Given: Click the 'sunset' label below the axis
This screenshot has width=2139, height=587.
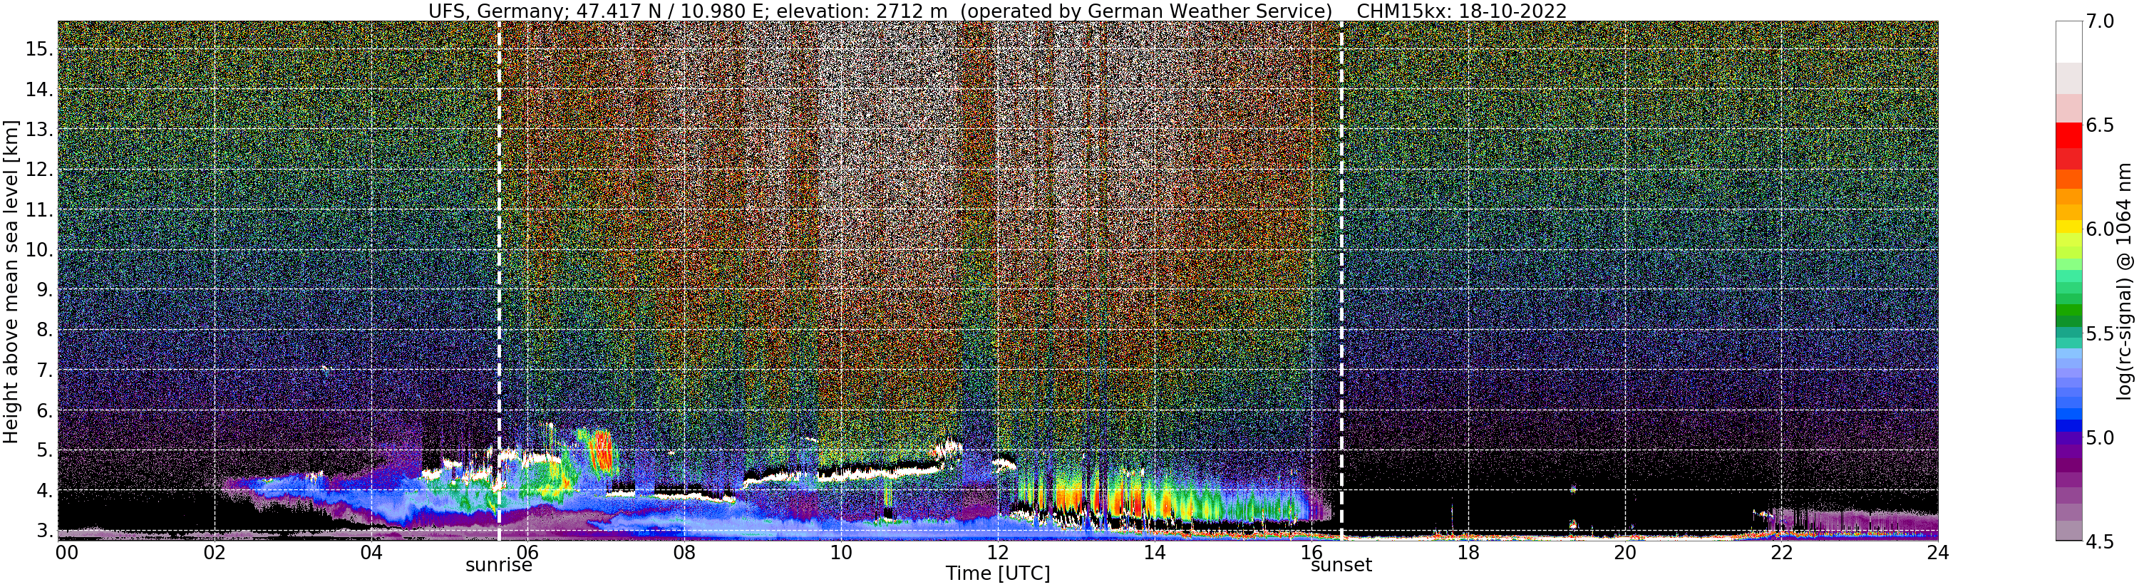Looking at the screenshot, I should (x=1342, y=566).
